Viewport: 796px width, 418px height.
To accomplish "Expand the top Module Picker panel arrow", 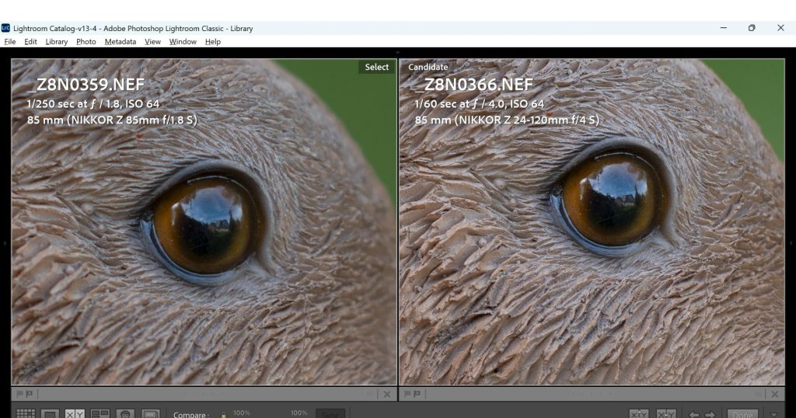I will click(x=397, y=52).
